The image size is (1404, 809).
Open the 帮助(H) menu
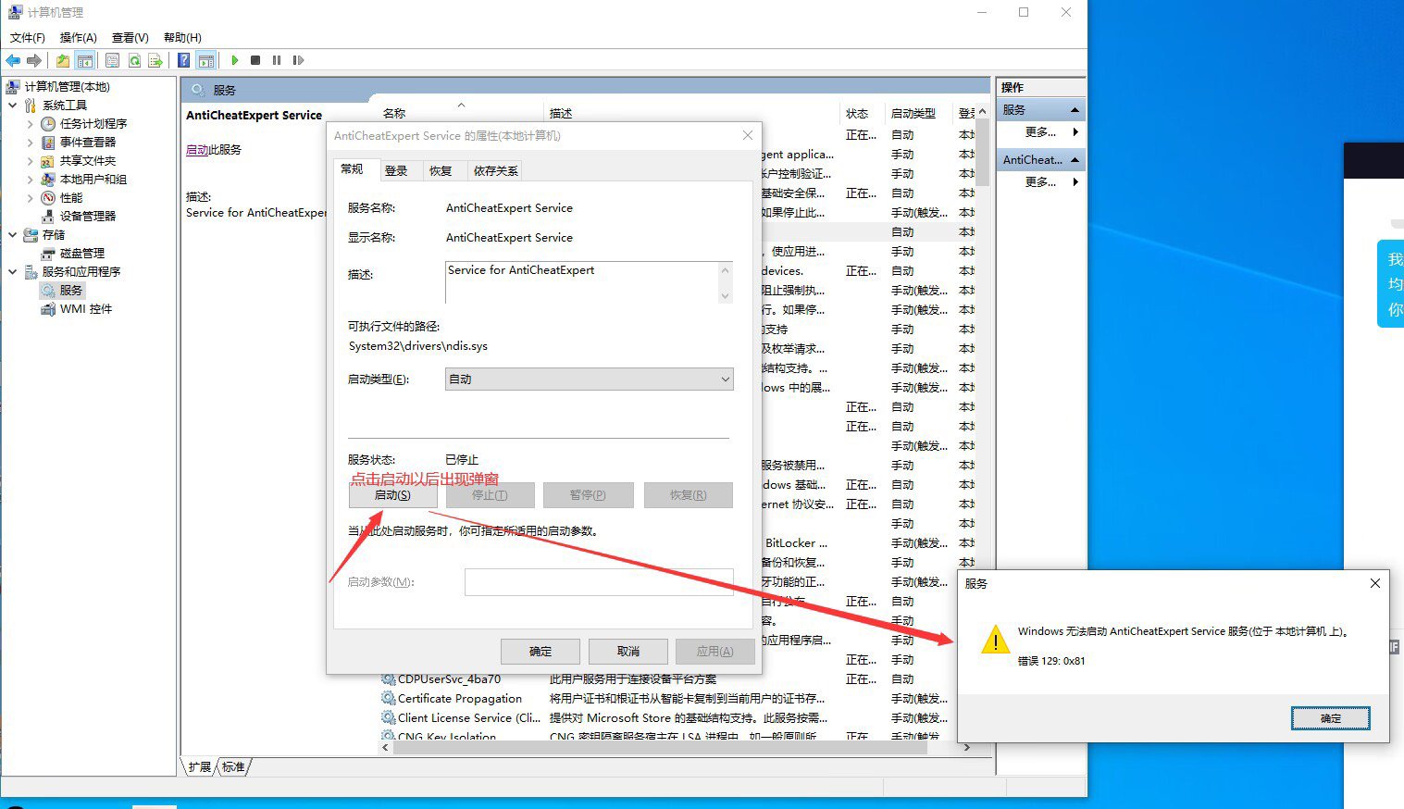[x=182, y=37]
